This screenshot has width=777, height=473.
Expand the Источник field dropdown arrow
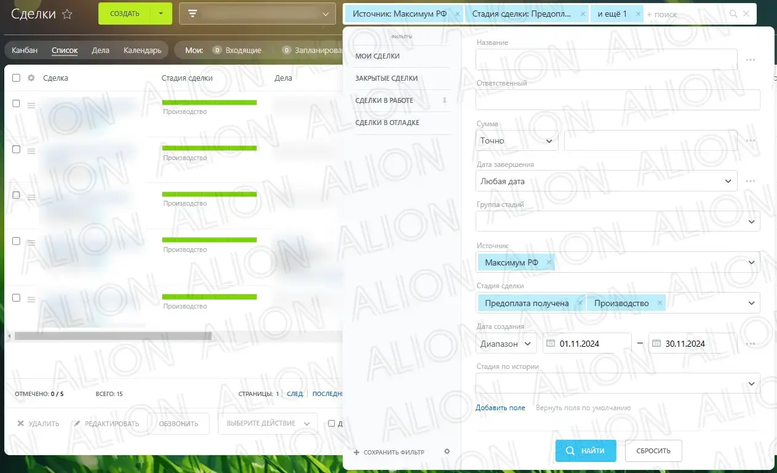coord(751,262)
